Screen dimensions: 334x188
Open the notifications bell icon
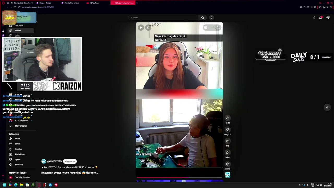coord(320,17)
